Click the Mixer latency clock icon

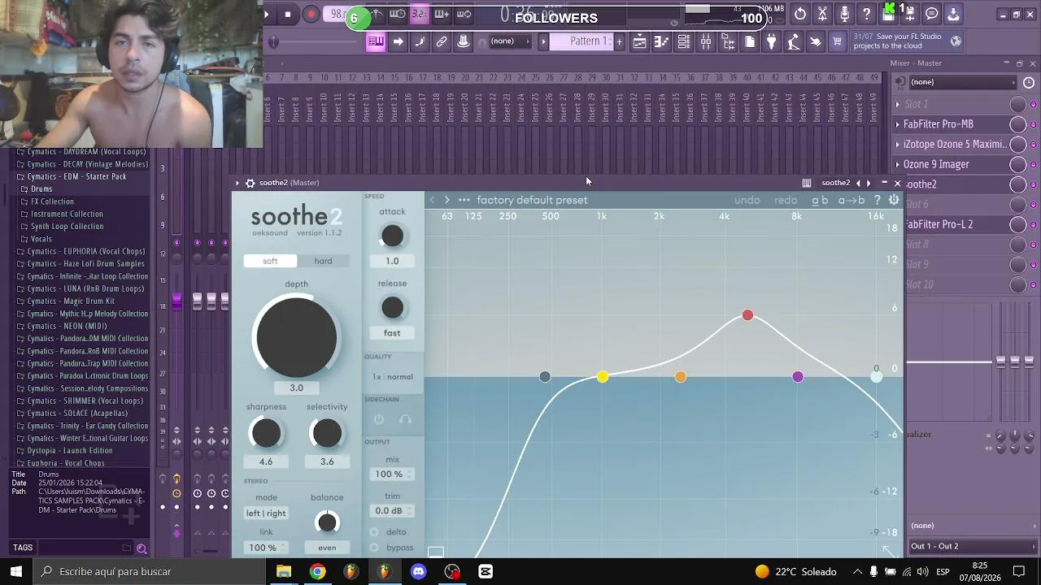(1029, 83)
